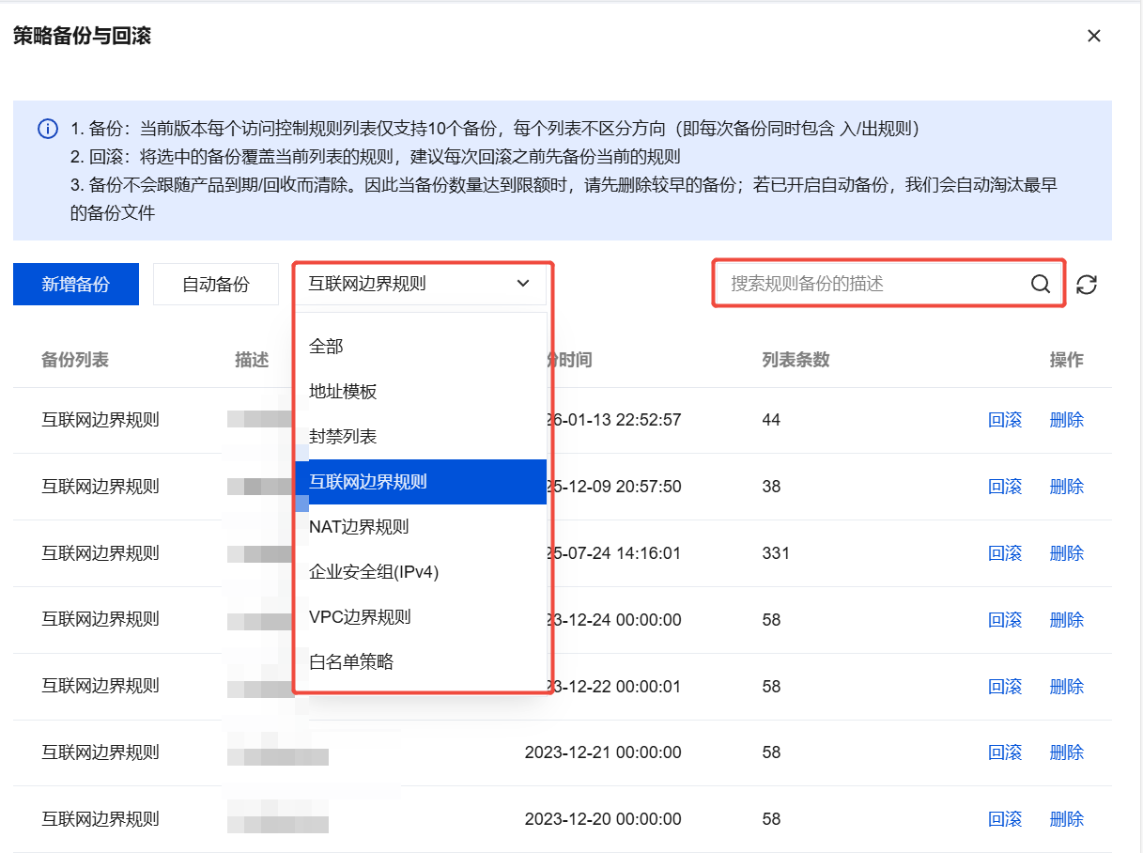
Task: Close the 策略备份与回滚 dialog
Action: pyautogui.click(x=1093, y=37)
